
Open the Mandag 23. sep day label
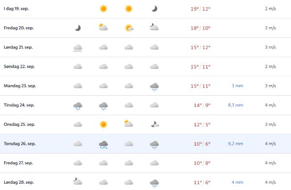coord(20,86)
